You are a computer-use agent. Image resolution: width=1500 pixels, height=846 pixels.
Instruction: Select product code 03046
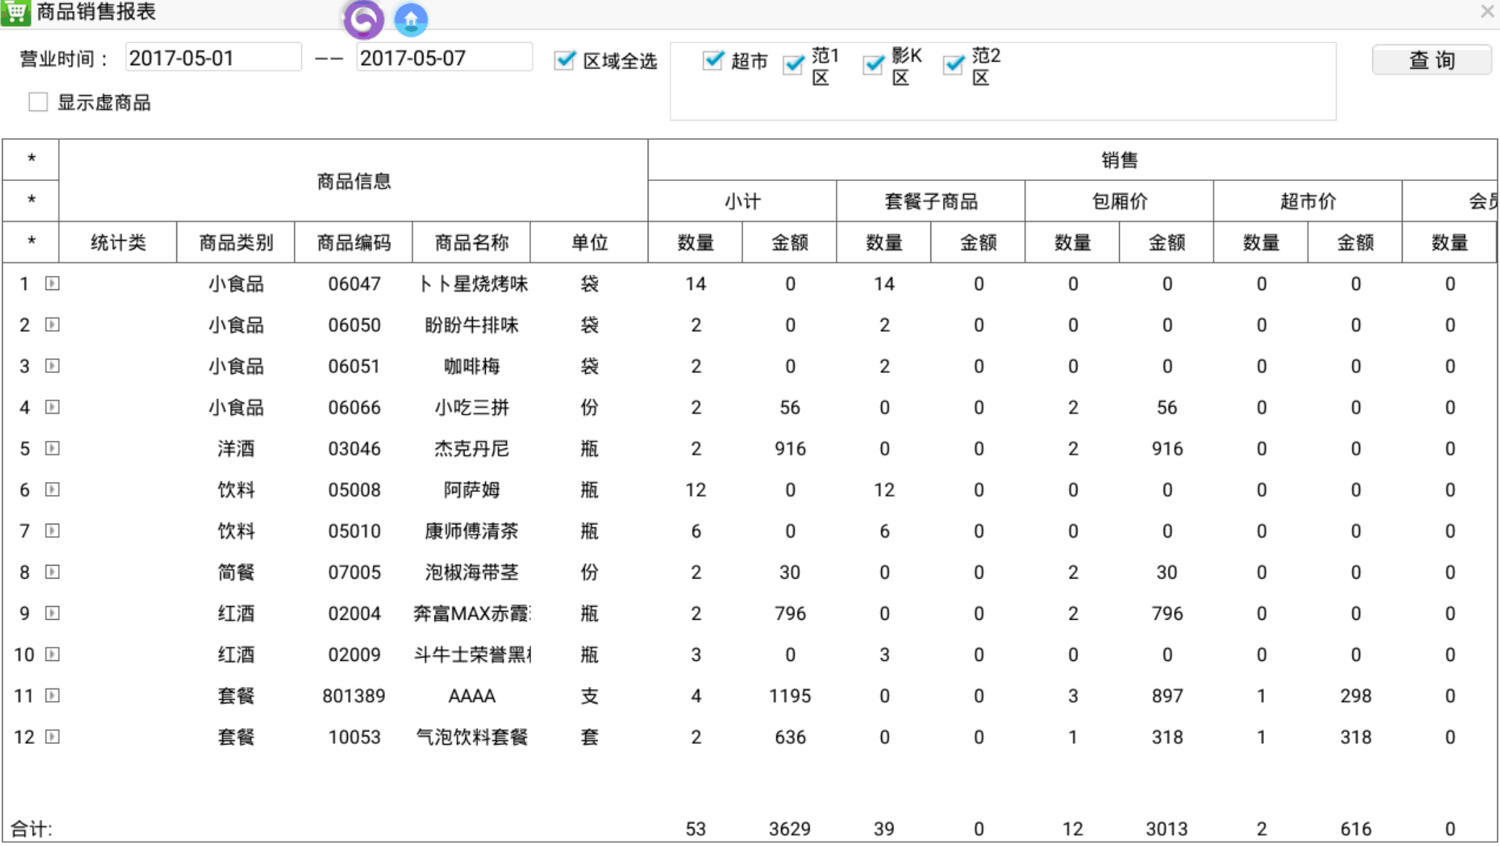click(x=354, y=448)
